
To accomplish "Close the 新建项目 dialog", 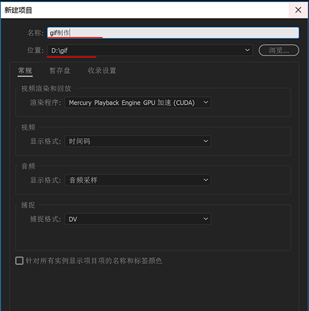I will click(298, 10).
